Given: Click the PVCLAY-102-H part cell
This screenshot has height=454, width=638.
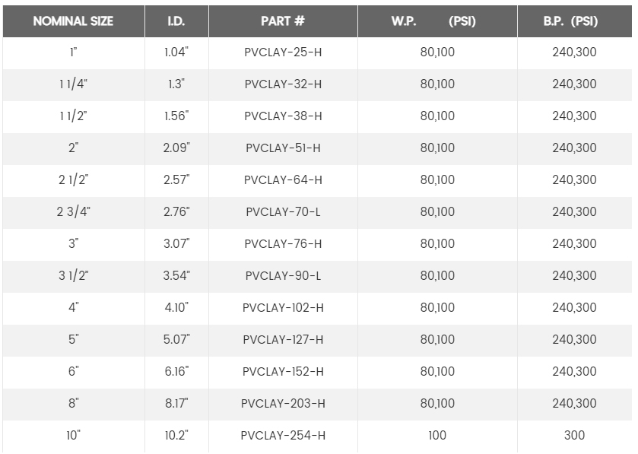Looking at the screenshot, I should click(283, 308).
